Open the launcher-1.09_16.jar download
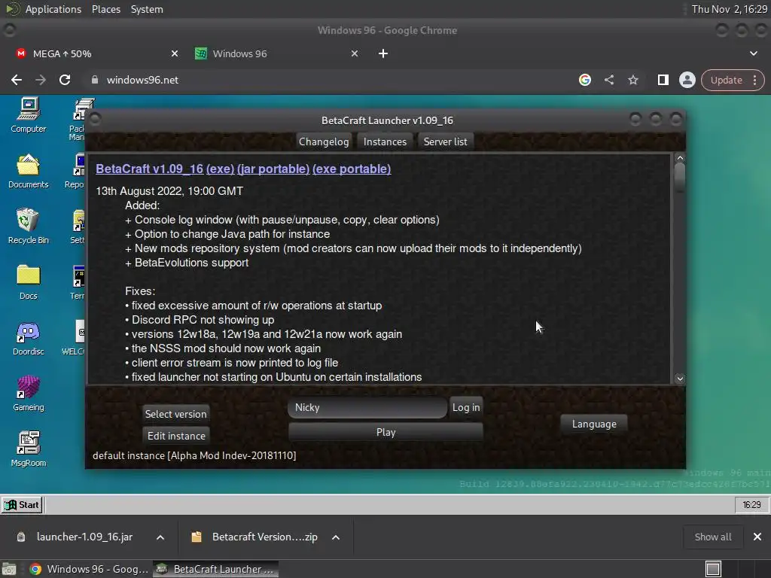The width and height of the screenshot is (771, 578). (x=84, y=537)
